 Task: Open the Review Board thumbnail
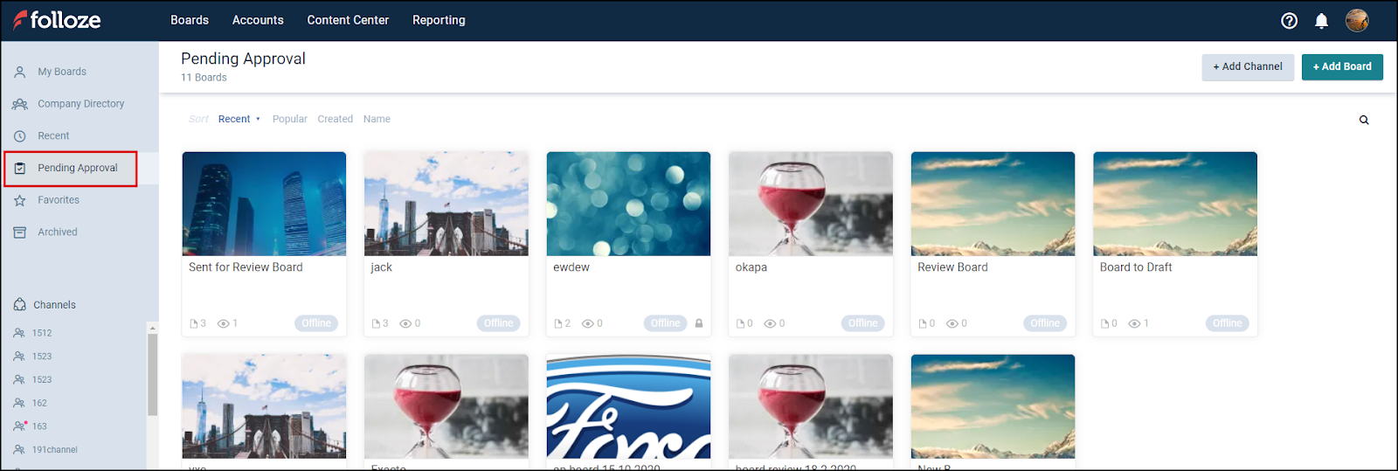tap(993, 204)
